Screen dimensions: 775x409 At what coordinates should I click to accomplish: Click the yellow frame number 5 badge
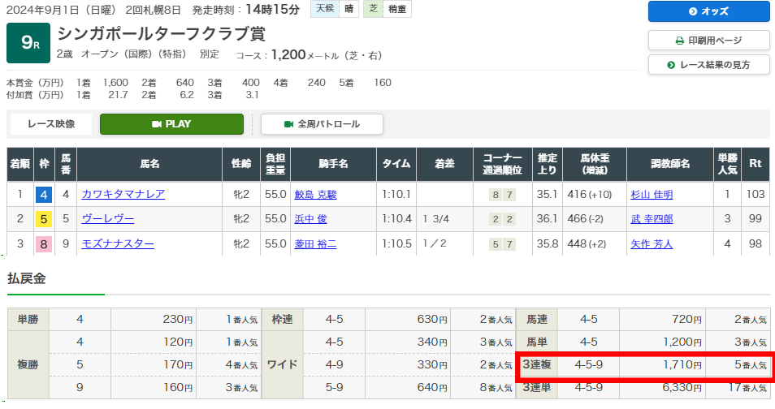(x=44, y=219)
